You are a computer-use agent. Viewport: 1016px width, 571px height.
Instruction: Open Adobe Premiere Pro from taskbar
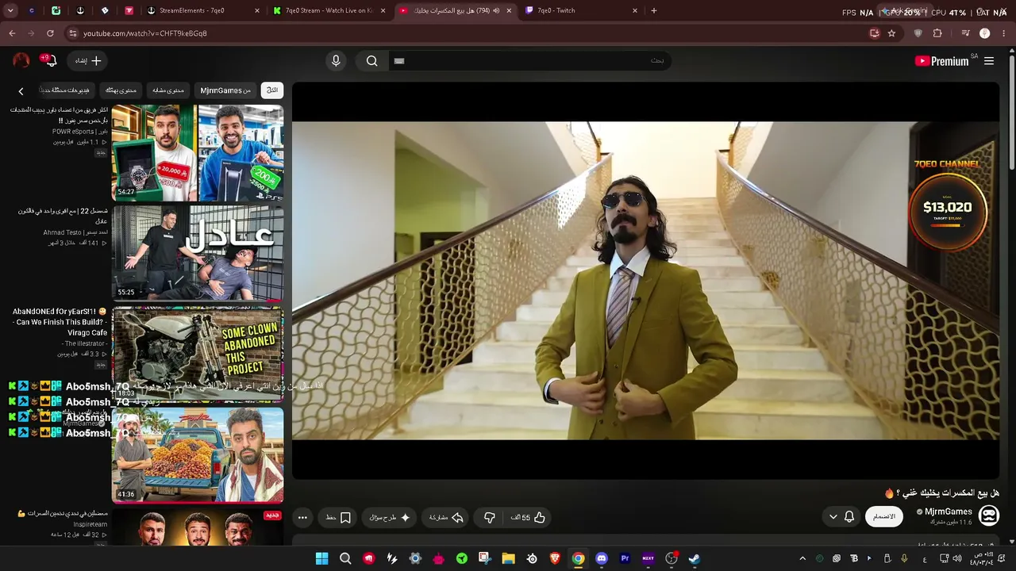[625, 558]
